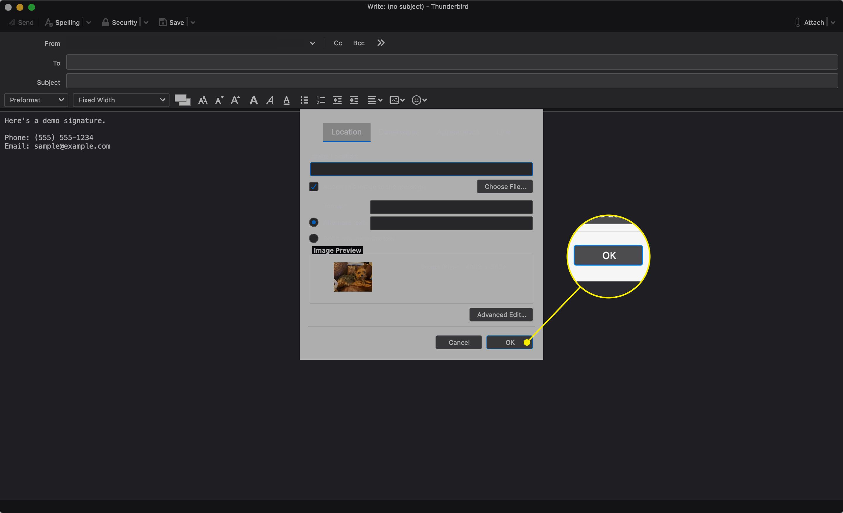Select the bottom radio button option

(313, 237)
